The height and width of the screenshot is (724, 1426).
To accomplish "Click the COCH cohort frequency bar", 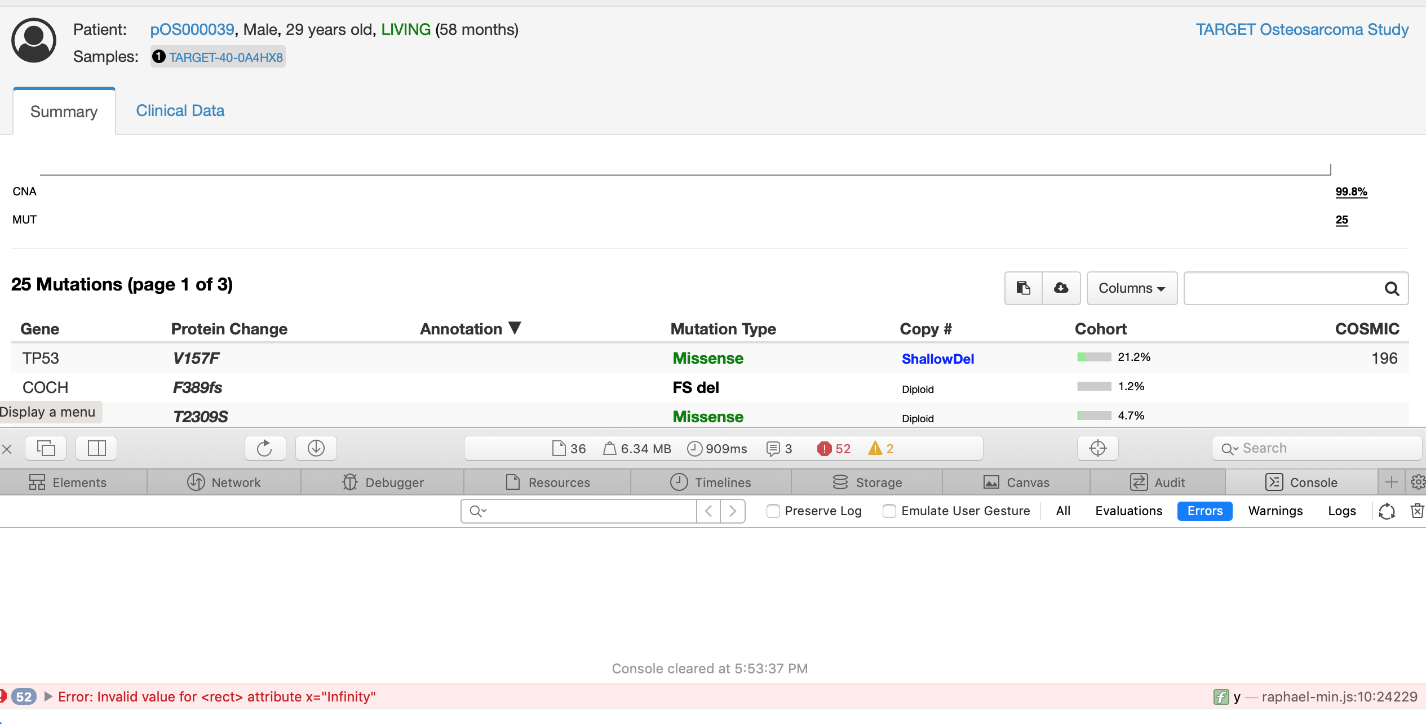I will 1094,386.
